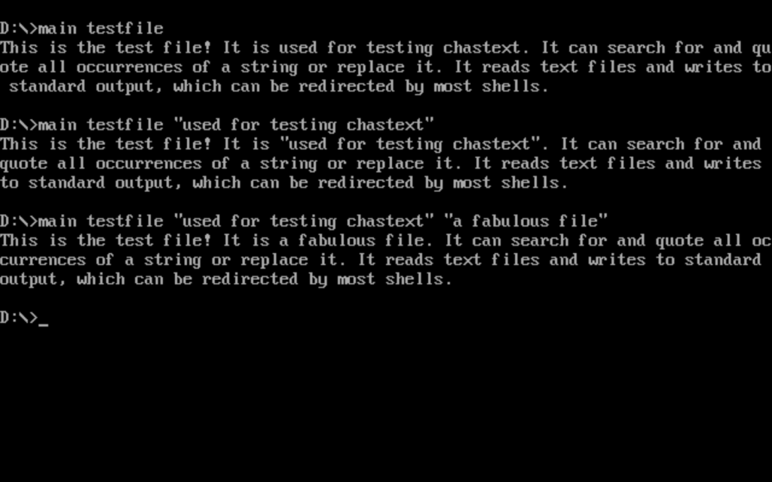Image resolution: width=772 pixels, height=482 pixels.
Task: Click the quoted "a fabulous file" argument
Action: coord(525,221)
